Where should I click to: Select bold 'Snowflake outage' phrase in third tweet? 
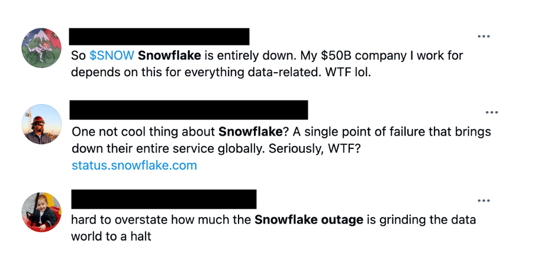[x=309, y=220]
